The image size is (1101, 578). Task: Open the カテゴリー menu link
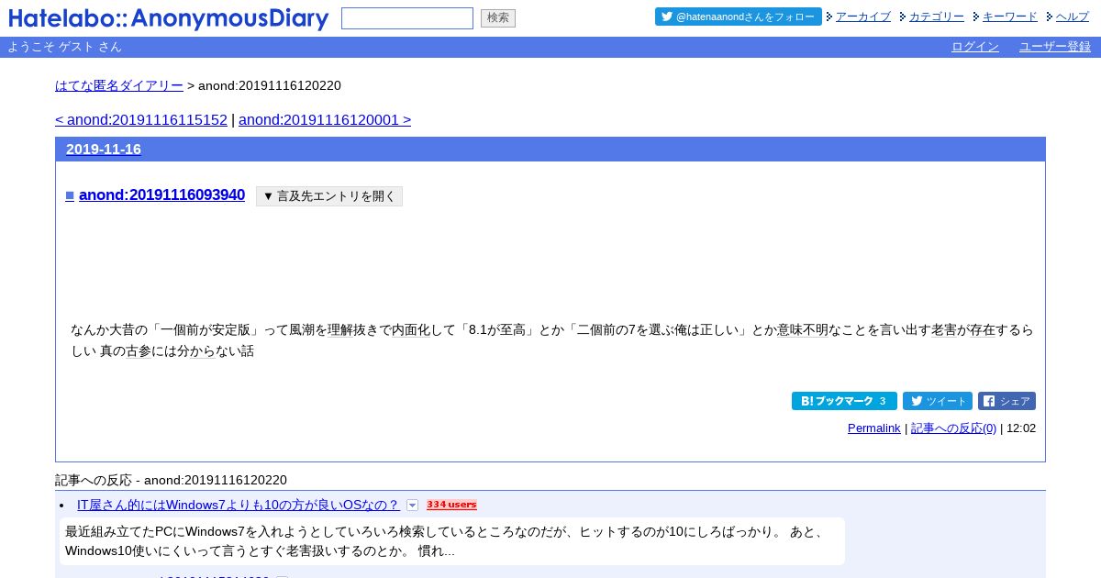pos(937,17)
